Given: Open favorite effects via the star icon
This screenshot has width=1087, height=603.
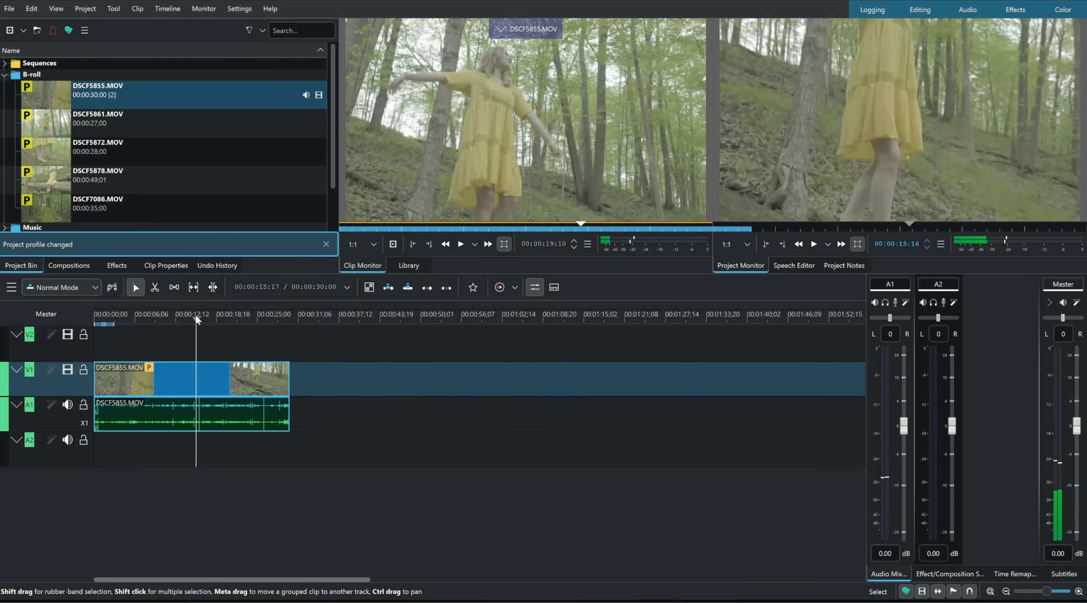Looking at the screenshot, I should click(x=473, y=287).
